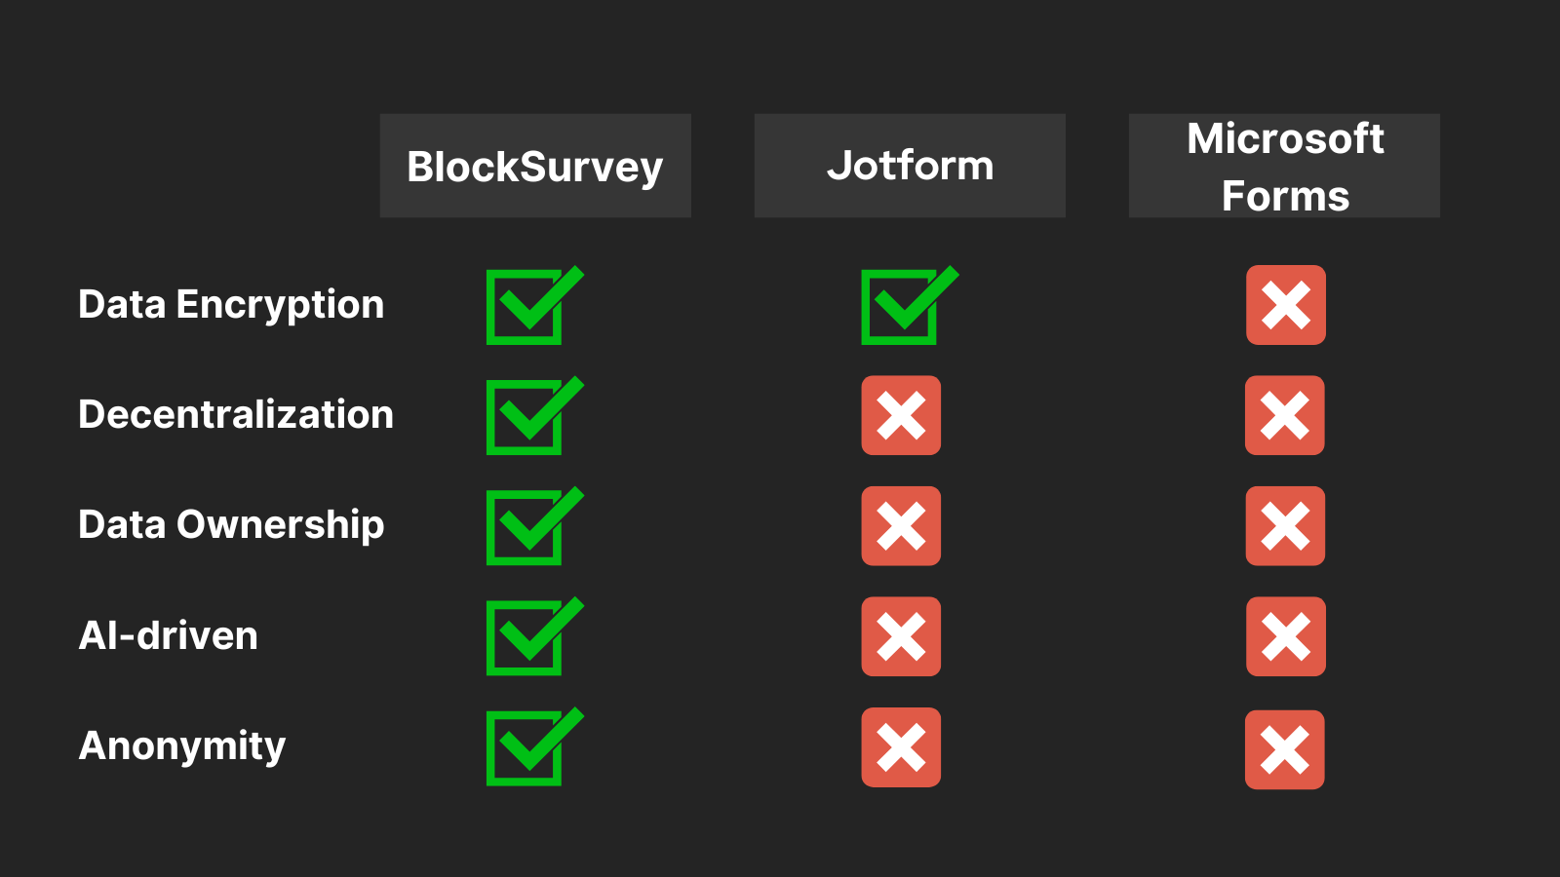The width and height of the screenshot is (1560, 877).
Task: Click BlockSurvey's Anonymity green checkmark
Action: [x=534, y=746]
